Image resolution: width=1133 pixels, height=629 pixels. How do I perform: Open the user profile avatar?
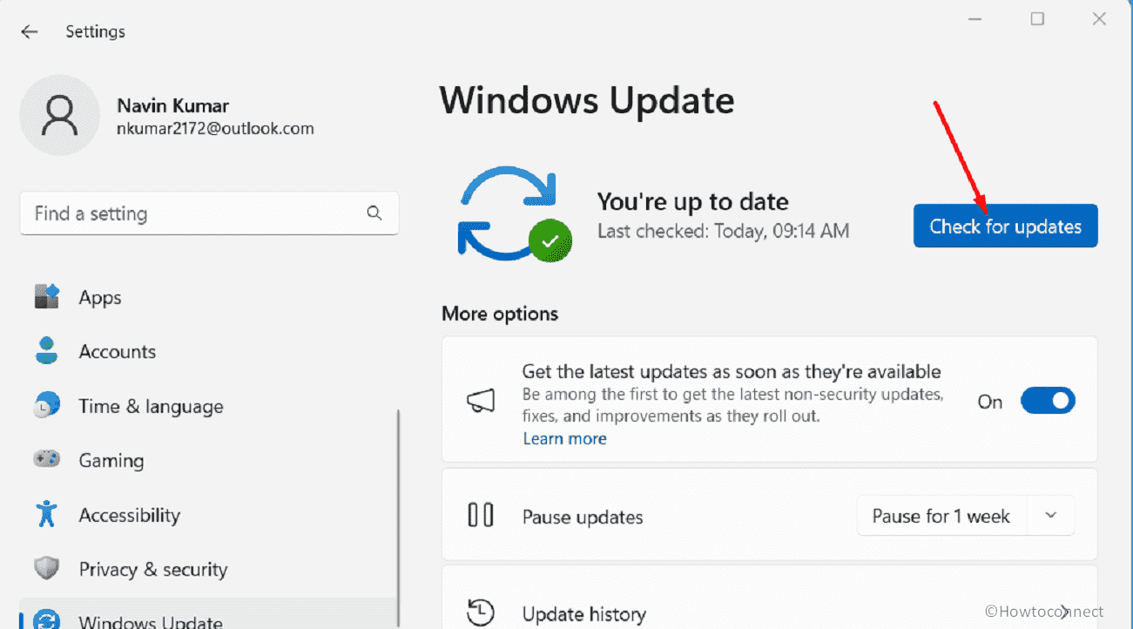point(59,115)
